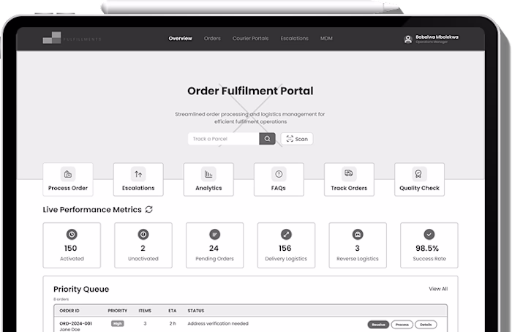Click the Scan barcode icon
The height and width of the screenshot is (332, 512).
pyautogui.click(x=290, y=139)
